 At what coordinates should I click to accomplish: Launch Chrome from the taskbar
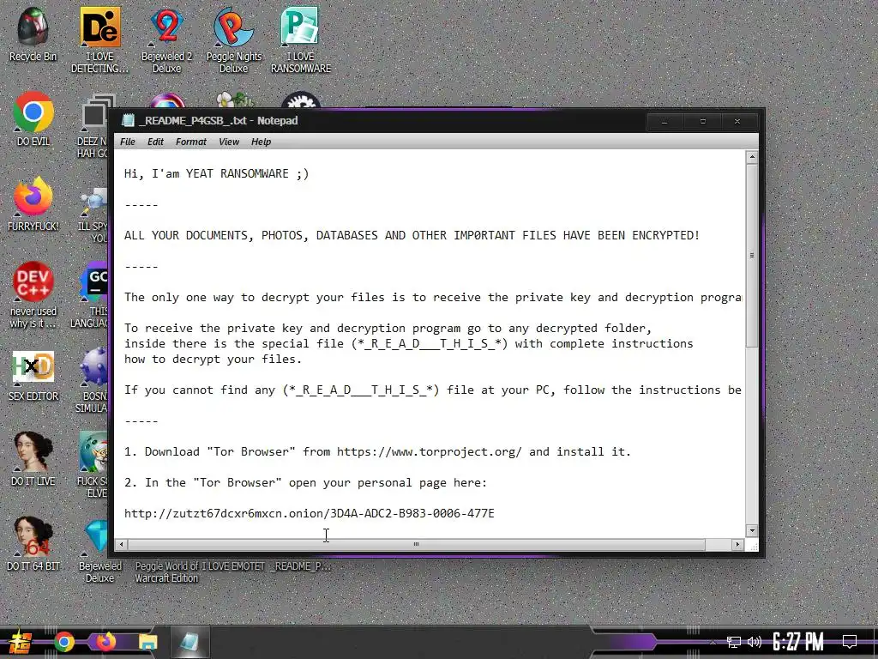point(63,642)
